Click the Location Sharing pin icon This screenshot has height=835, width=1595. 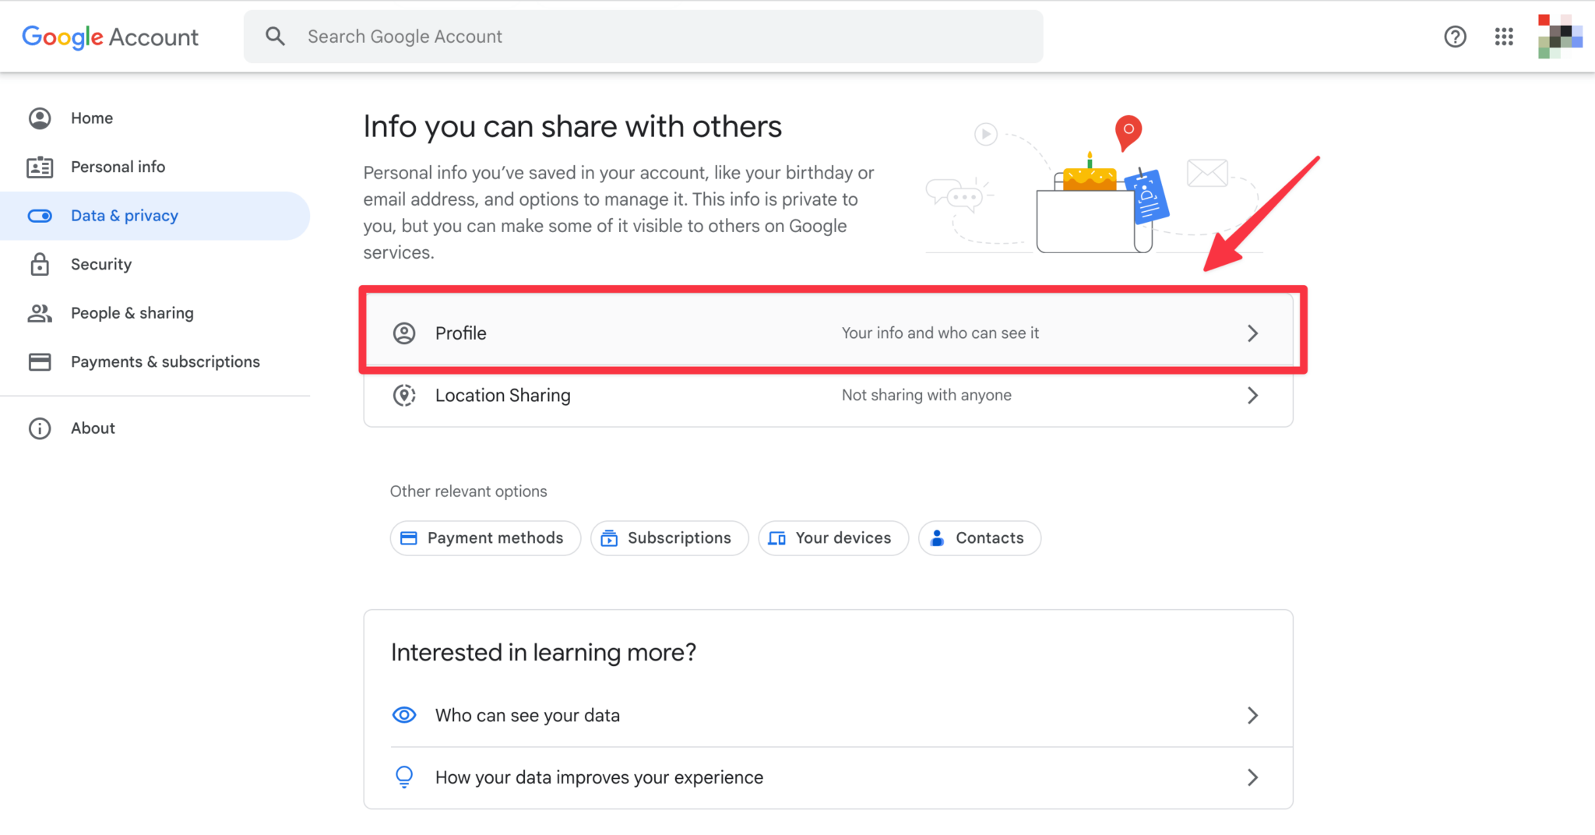coord(404,396)
